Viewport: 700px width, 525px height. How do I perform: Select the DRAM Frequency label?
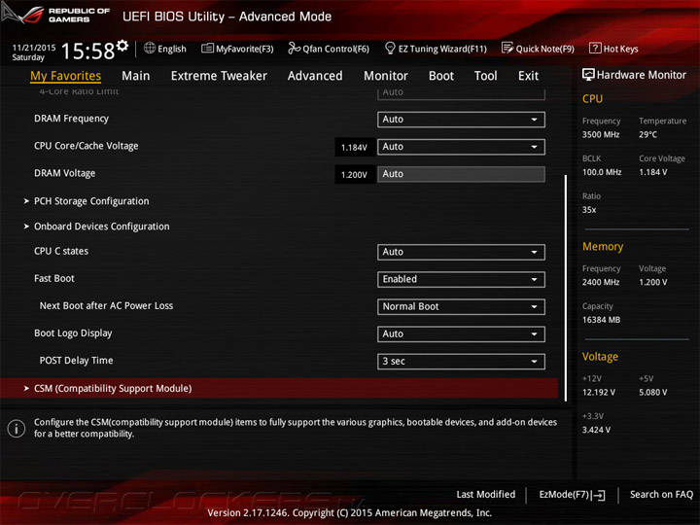coord(71,119)
